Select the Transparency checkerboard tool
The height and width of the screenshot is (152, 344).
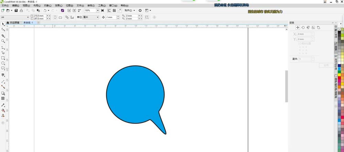tap(3, 98)
